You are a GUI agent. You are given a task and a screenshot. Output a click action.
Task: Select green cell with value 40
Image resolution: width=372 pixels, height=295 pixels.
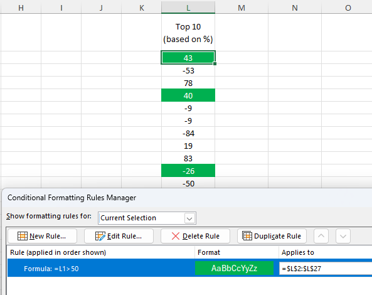[188, 95]
